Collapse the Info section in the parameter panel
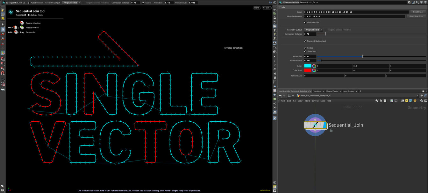The height and width of the screenshot is (193, 428). [280, 7]
